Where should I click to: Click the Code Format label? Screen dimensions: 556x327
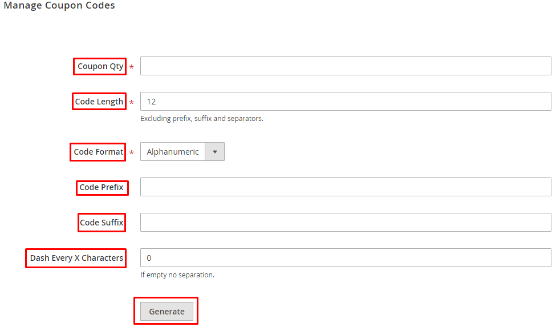click(x=98, y=152)
